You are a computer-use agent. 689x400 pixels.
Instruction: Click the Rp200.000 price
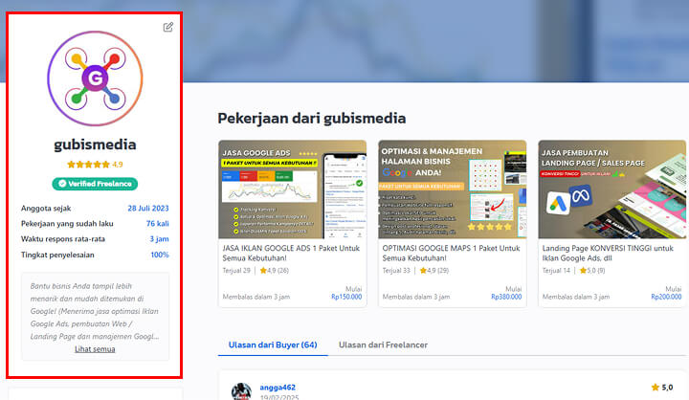[x=666, y=298]
